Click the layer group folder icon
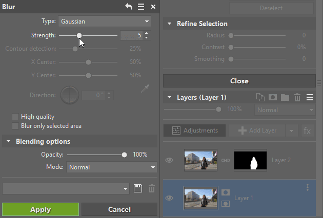Screen dimensions: 323x218 click(x=285, y=97)
